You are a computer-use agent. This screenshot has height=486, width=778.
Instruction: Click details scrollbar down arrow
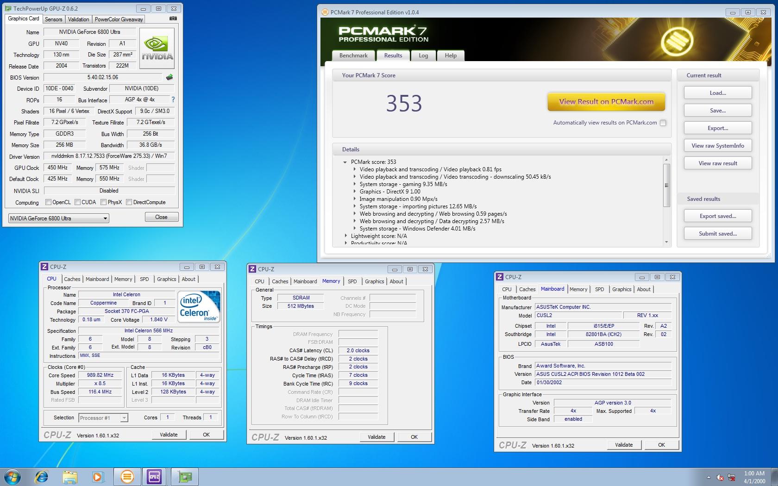point(666,242)
